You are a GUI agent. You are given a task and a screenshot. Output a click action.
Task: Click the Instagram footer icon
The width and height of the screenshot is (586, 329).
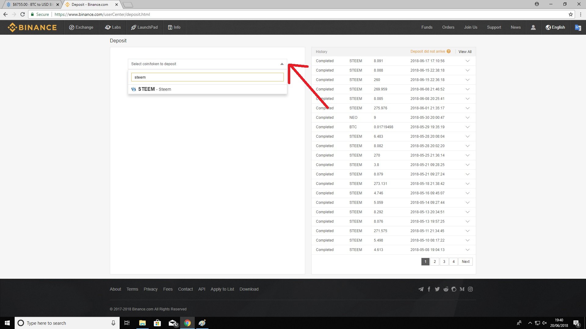pyautogui.click(x=470, y=289)
